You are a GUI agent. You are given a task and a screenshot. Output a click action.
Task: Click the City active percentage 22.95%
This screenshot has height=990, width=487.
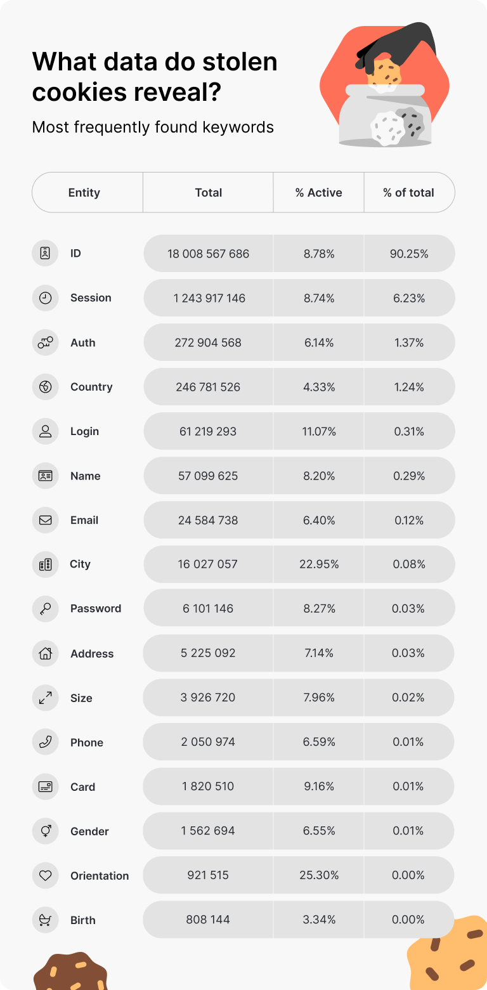(319, 564)
